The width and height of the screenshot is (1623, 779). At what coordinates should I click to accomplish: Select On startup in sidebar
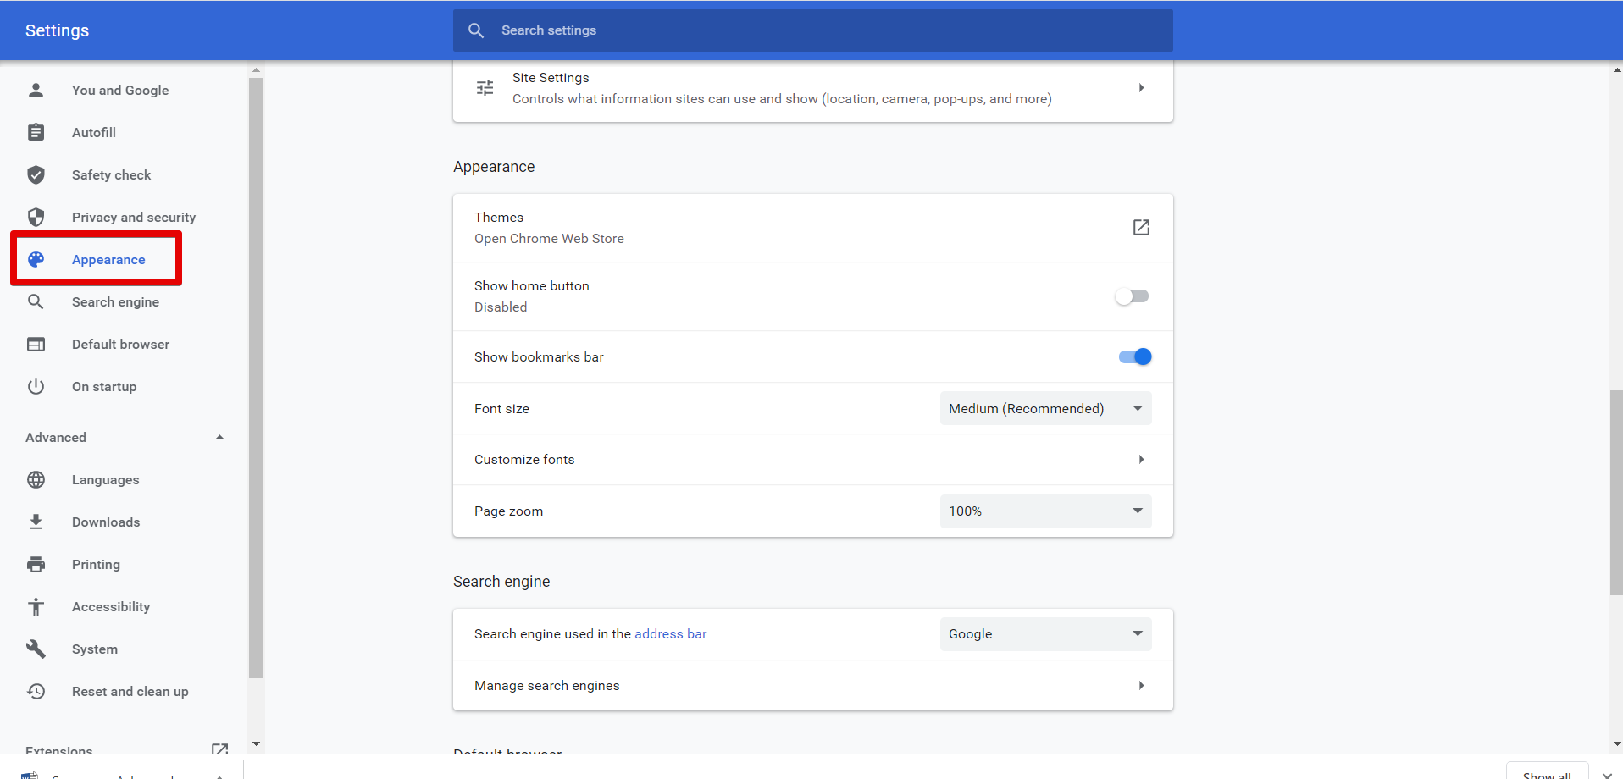(x=103, y=386)
